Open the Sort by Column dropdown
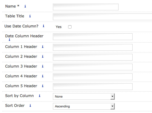 click(84, 96)
